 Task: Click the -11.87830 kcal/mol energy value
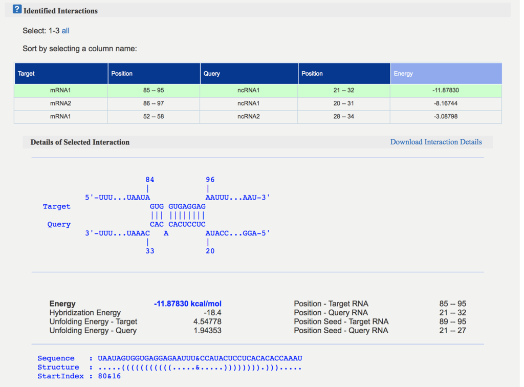tap(187, 304)
